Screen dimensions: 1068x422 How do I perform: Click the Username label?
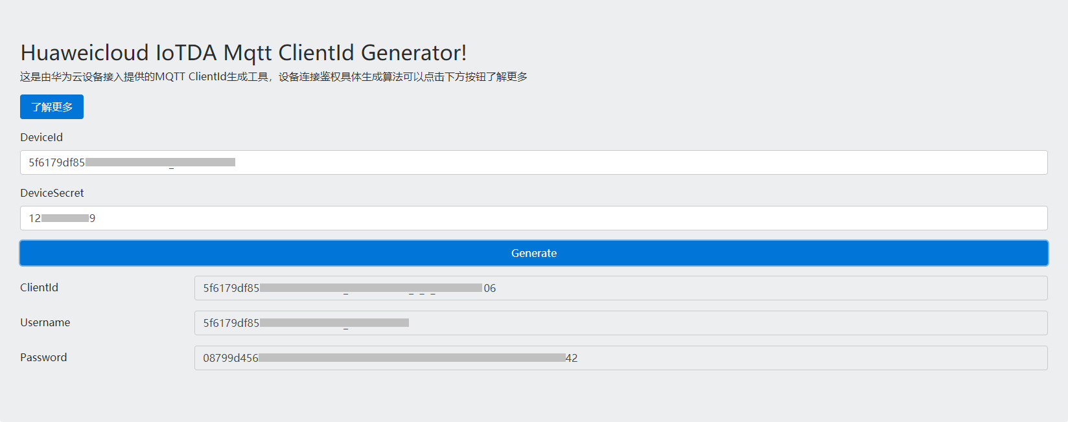[45, 322]
